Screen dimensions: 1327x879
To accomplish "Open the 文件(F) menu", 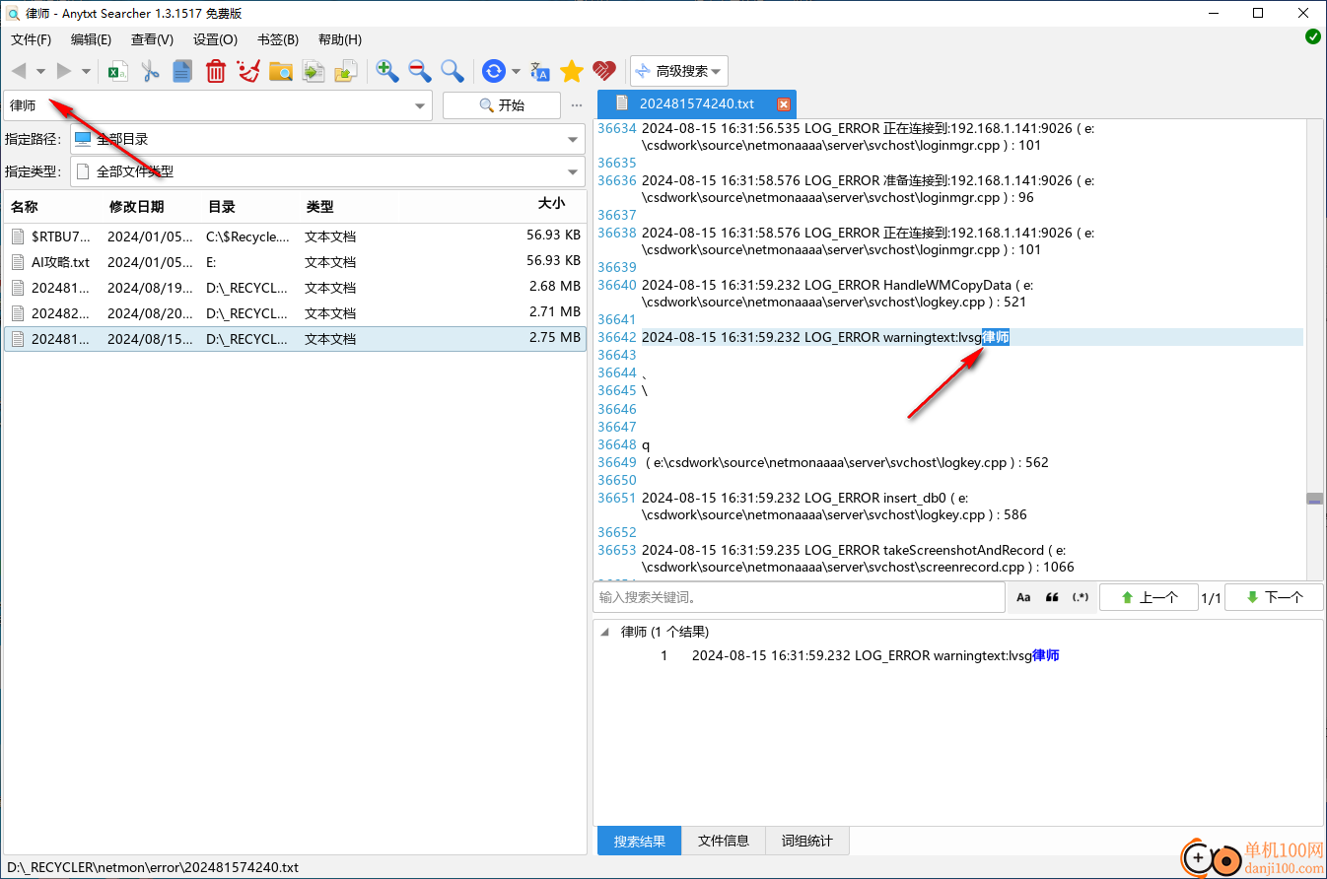I will point(31,39).
